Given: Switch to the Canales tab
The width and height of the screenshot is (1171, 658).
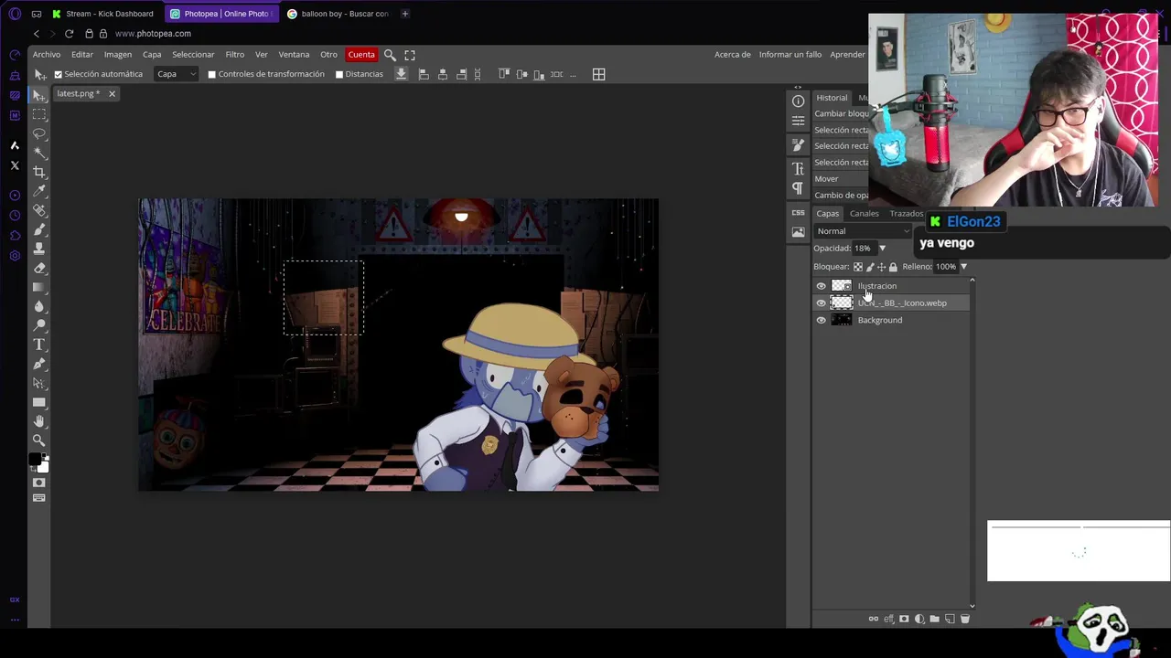Looking at the screenshot, I should pyautogui.click(x=864, y=214).
